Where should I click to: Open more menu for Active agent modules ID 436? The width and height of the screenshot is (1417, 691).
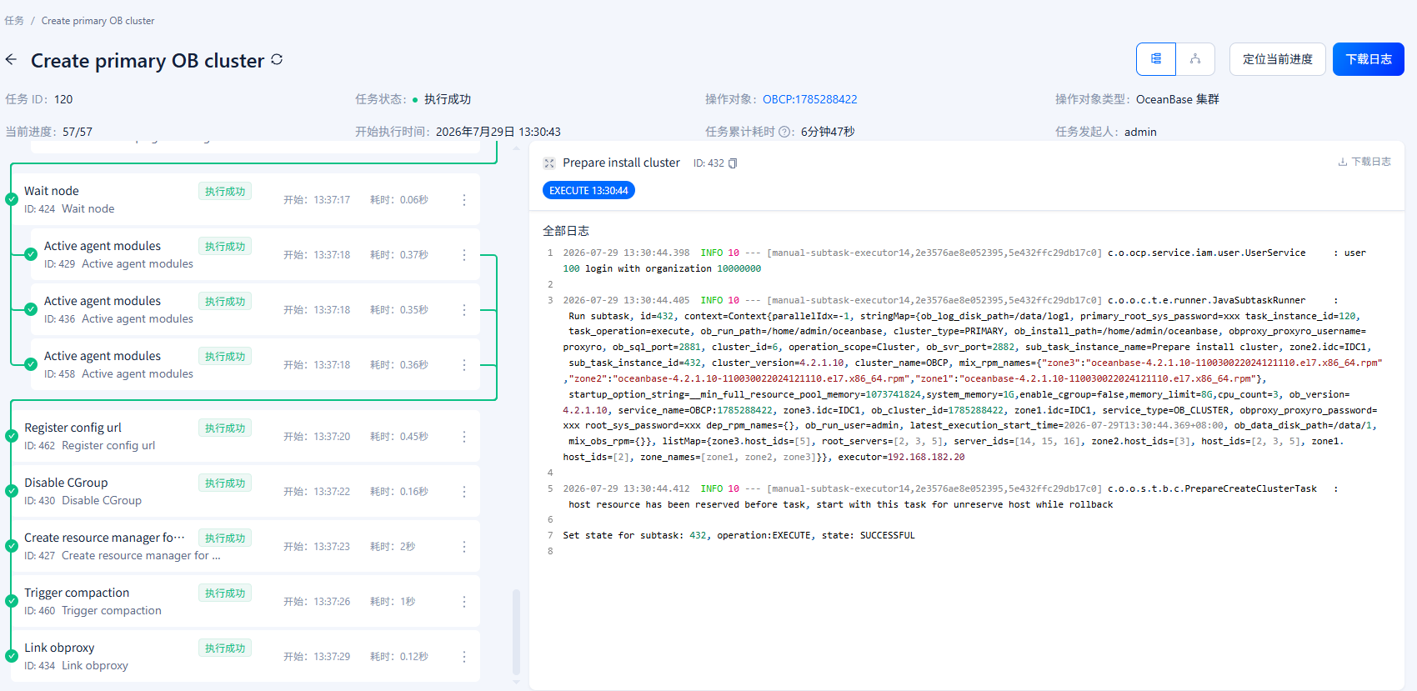pyautogui.click(x=464, y=310)
